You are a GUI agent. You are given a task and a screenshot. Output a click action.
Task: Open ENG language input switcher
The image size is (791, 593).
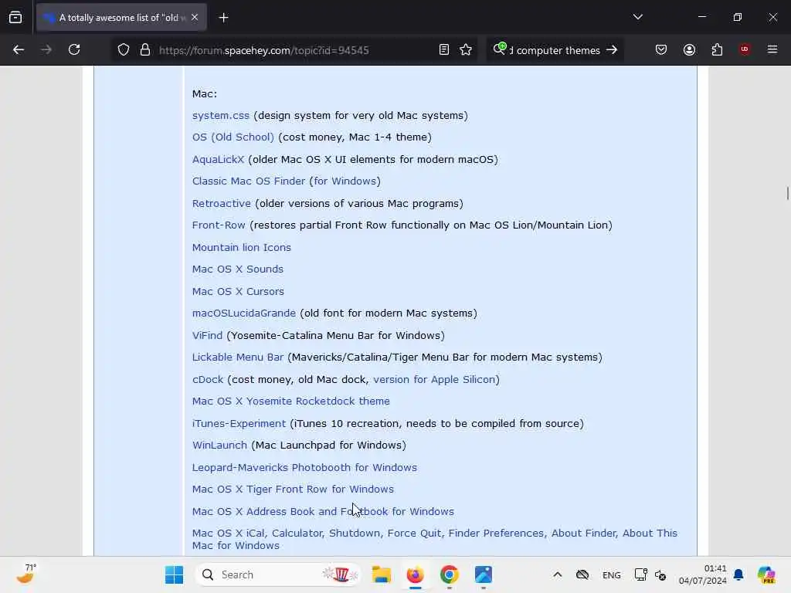pyautogui.click(x=612, y=574)
